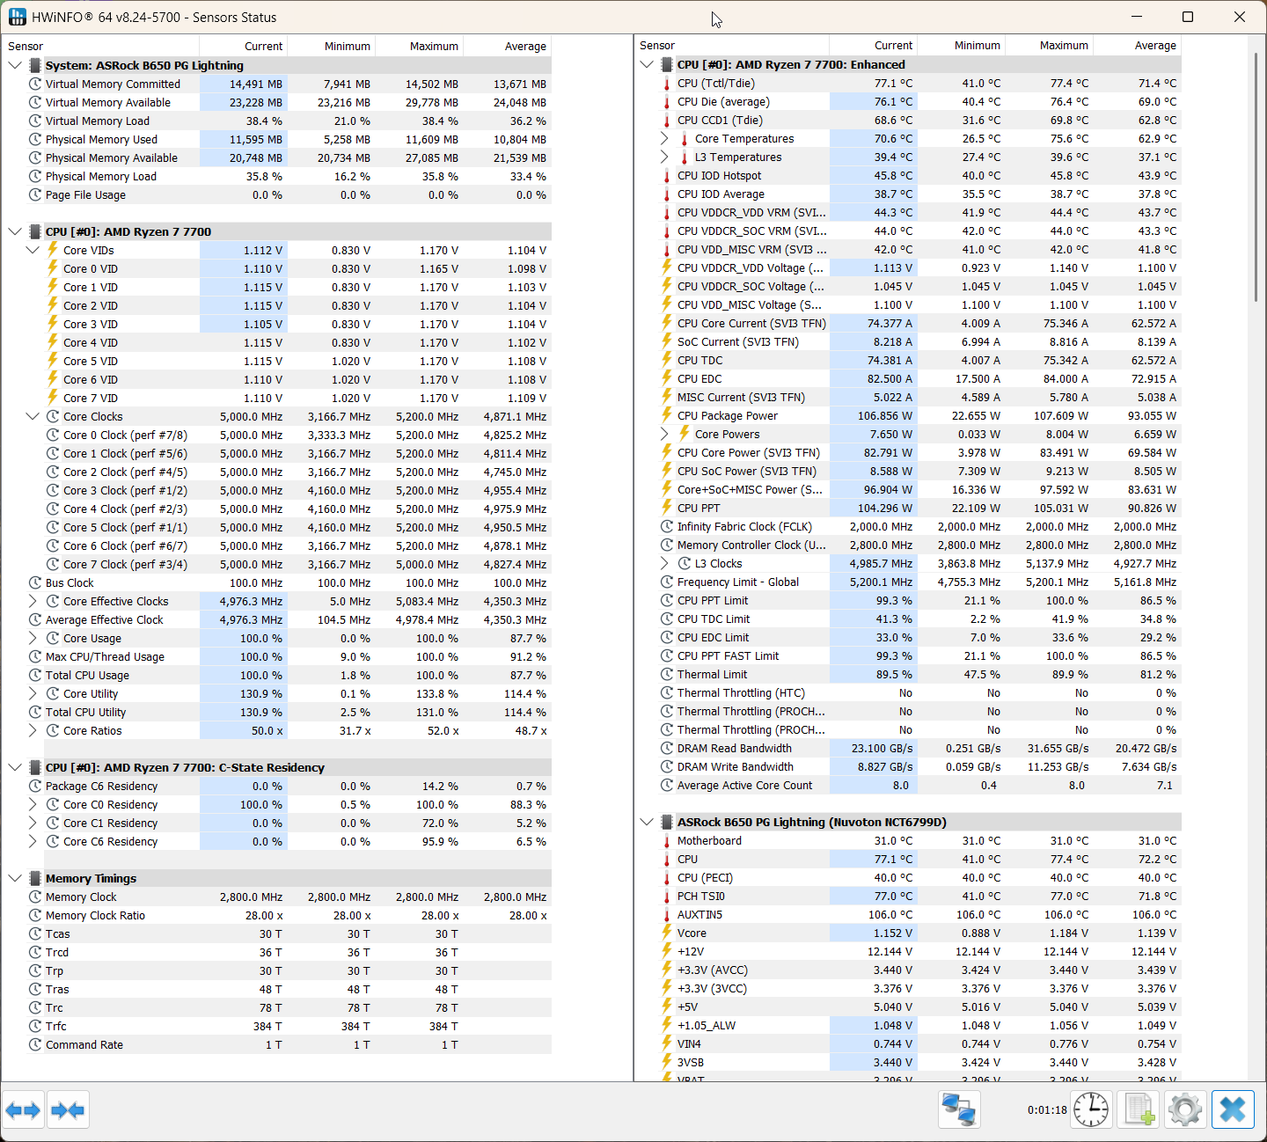Open sensor settings gear icon

(1185, 1110)
